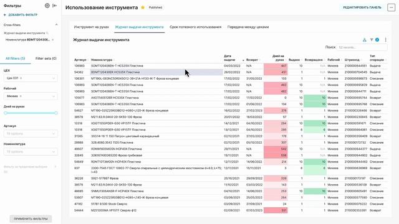Focus the Поиск search input

362,47
